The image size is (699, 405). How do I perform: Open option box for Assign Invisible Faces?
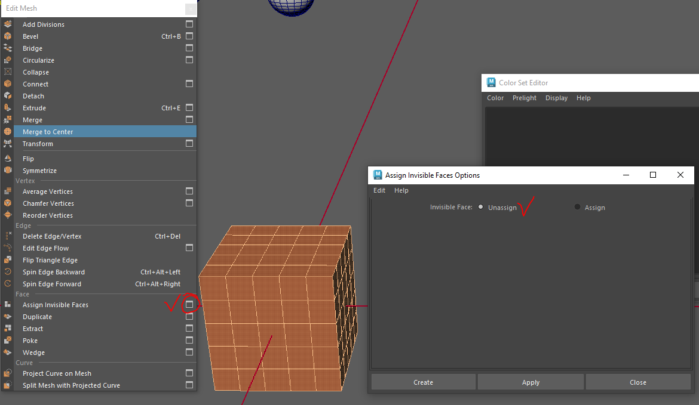189,305
